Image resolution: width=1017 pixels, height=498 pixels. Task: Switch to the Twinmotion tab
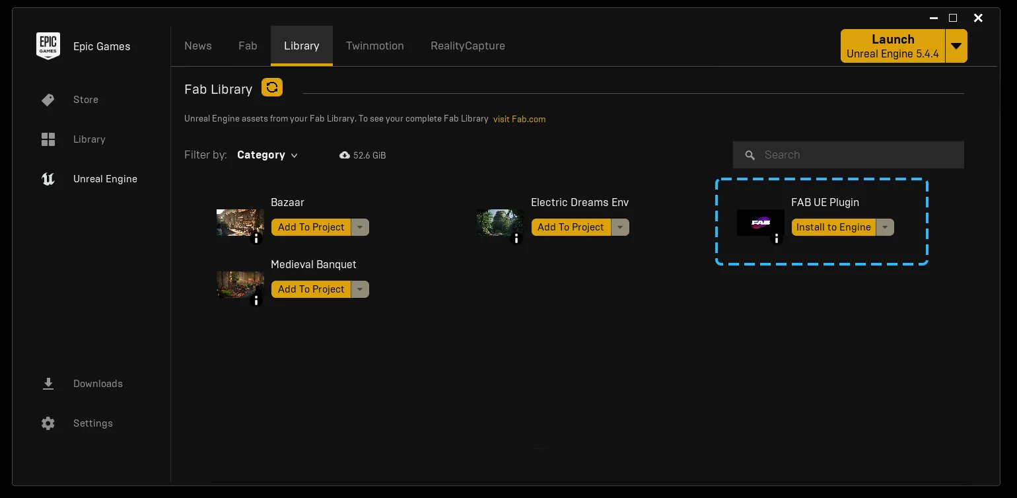374,46
